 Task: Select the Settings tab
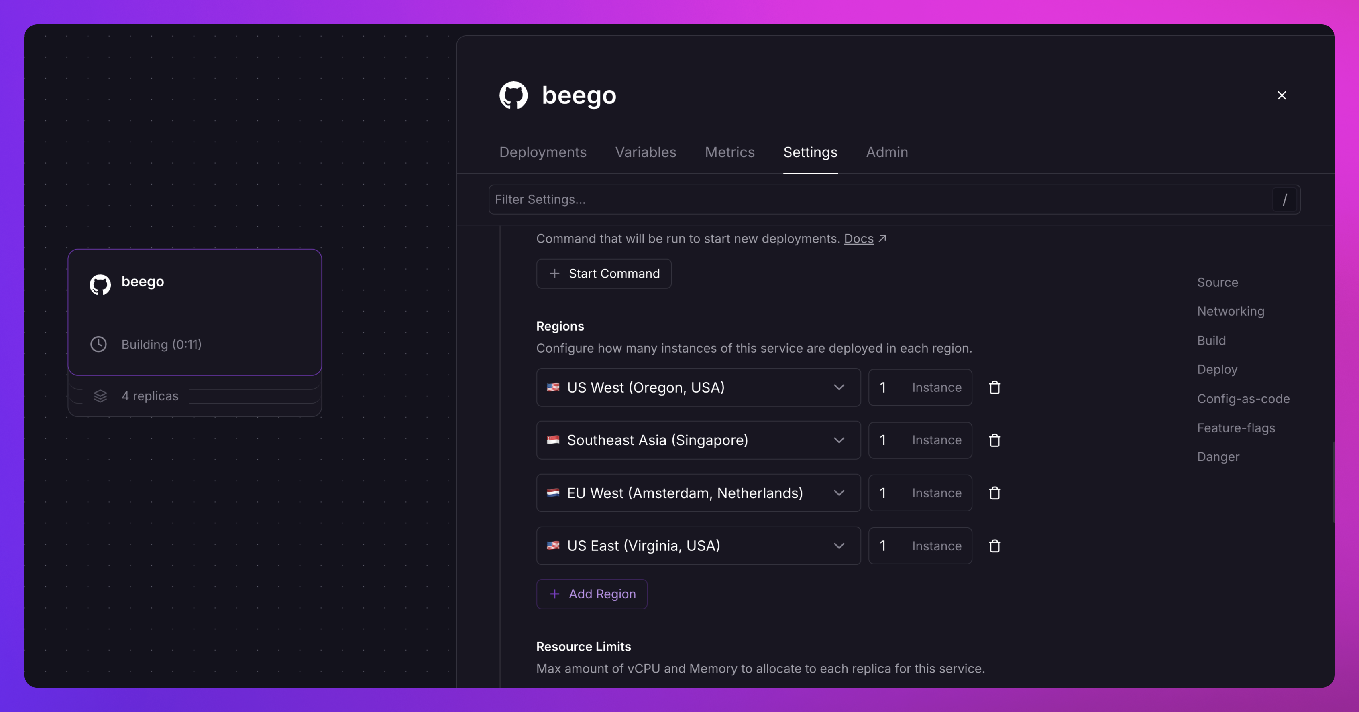pos(810,152)
